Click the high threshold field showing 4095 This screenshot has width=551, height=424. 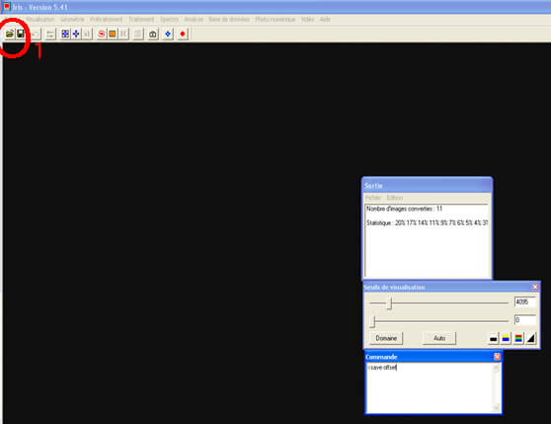[x=525, y=302]
